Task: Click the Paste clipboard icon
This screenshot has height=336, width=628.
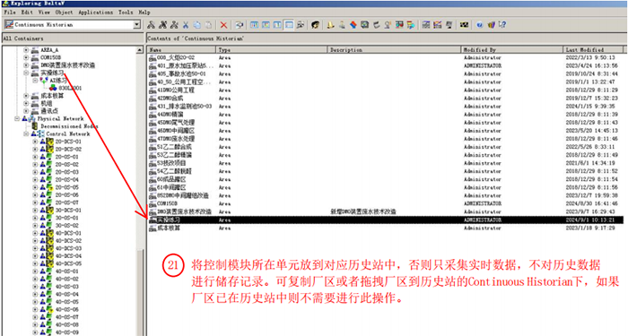Action: [x=208, y=25]
